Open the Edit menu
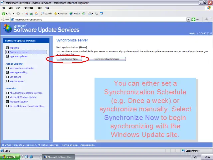Viewport: 213px width, 160px height. pyautogui.click(x=10, y=8)
